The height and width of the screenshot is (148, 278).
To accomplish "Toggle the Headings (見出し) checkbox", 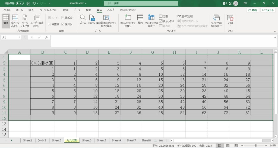I will (63, 24).
